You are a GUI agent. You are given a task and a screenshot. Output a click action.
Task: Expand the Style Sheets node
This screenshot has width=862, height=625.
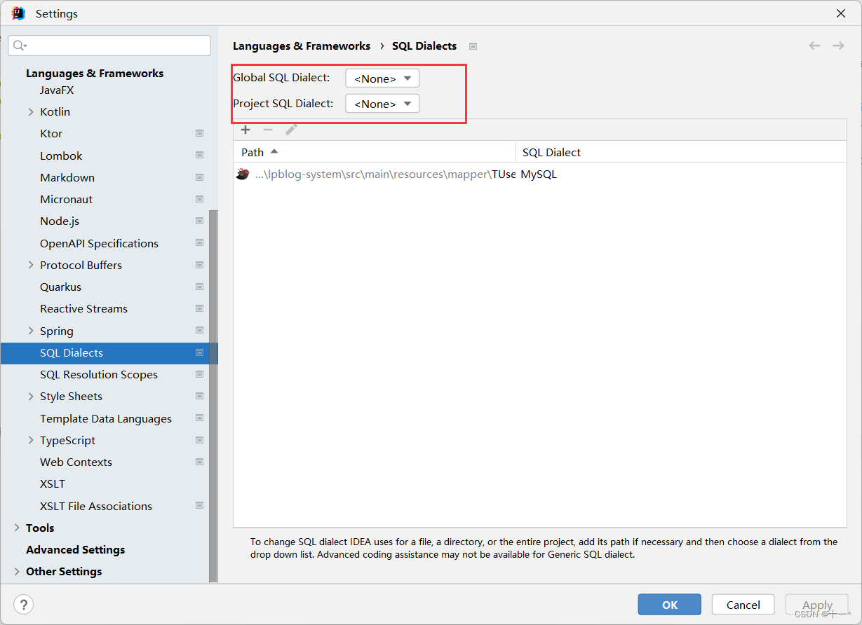[31, 396]
